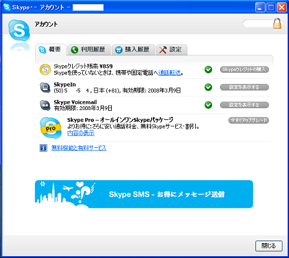Click the Skype SMS banner
The image size is (289, 258).
144,194
